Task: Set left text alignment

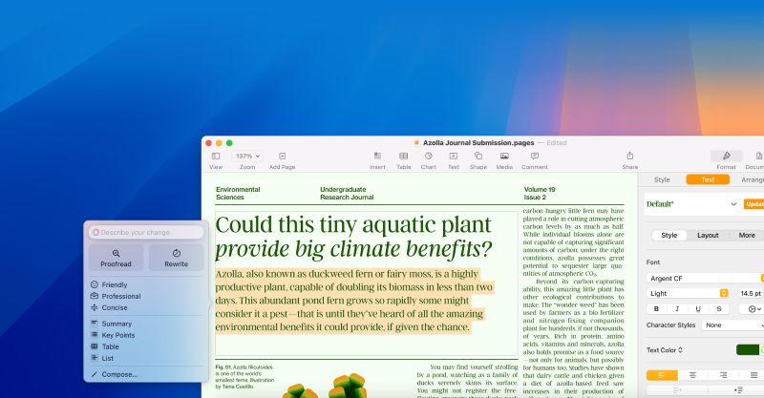Action: [662, 375]
